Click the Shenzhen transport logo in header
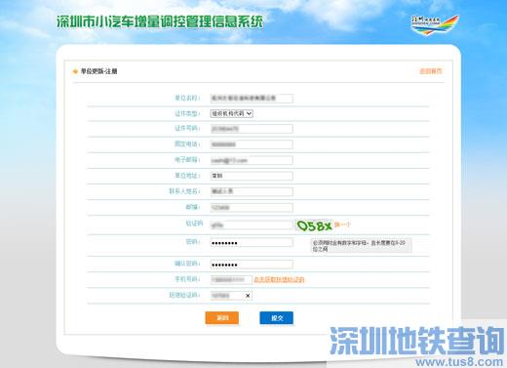This screenshot has width=507, height=368. pos(435,25)
